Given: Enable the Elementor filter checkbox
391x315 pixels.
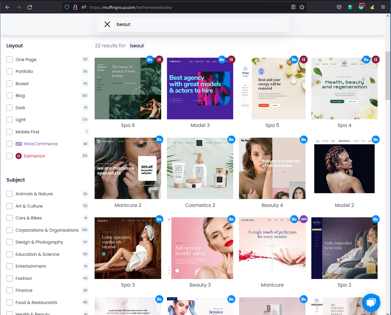Looking at the screenshot, I should [x=9, y=156].
